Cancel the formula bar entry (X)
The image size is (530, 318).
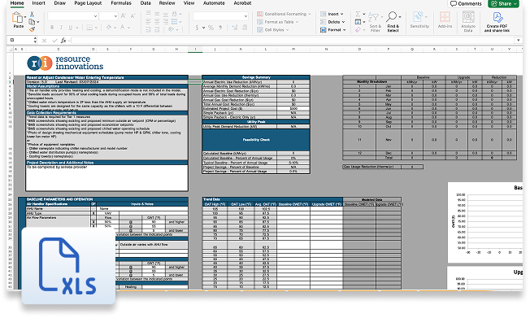coord(44,41)
